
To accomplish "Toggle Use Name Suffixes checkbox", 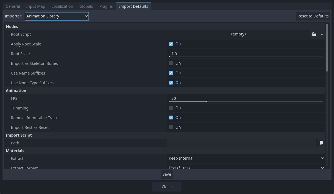I will point(171,73).
